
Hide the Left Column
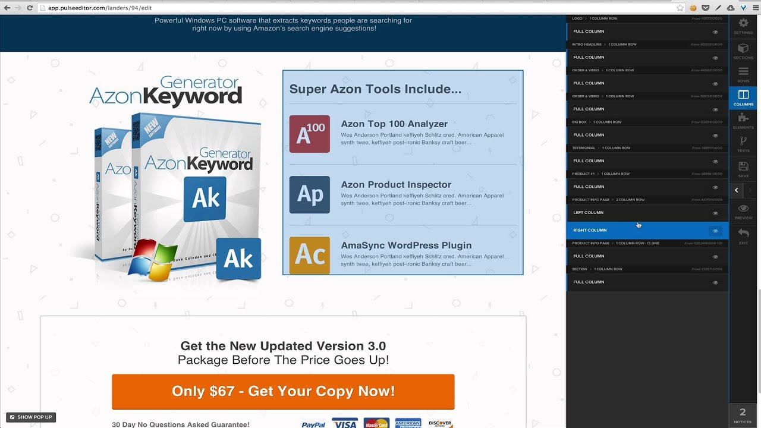click(715, 213)
